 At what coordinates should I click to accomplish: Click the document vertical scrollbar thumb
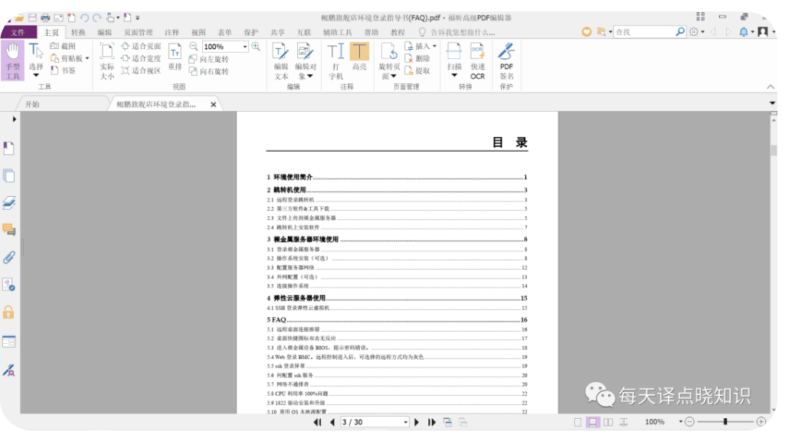point(774,150)
